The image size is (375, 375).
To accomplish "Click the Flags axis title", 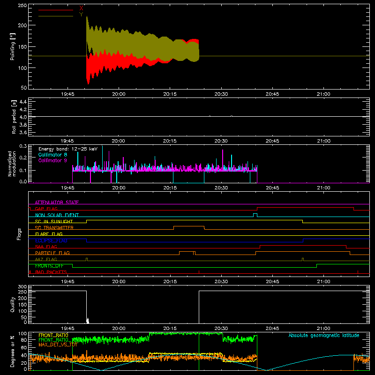I will (x=19, y=234).
